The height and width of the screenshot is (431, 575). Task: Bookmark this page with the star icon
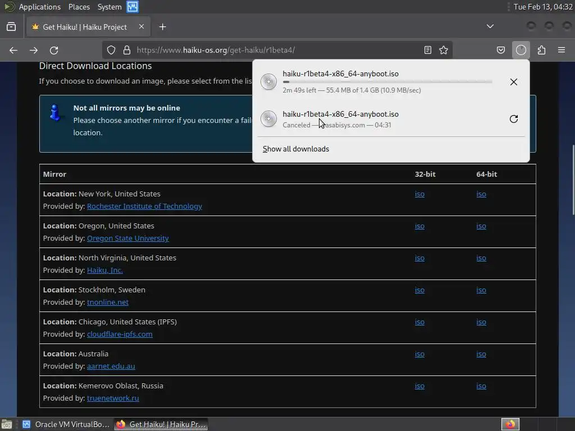pos(444,50)
